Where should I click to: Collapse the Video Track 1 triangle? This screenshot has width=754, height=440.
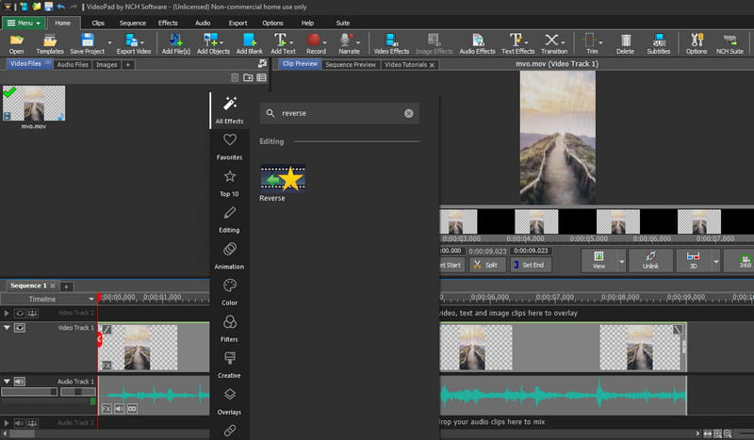8,328
